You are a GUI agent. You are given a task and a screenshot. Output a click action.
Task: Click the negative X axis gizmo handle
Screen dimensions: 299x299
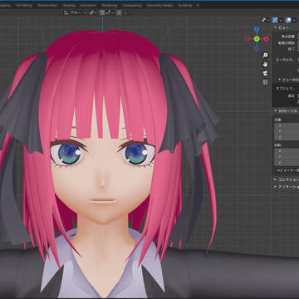[248, 39]
